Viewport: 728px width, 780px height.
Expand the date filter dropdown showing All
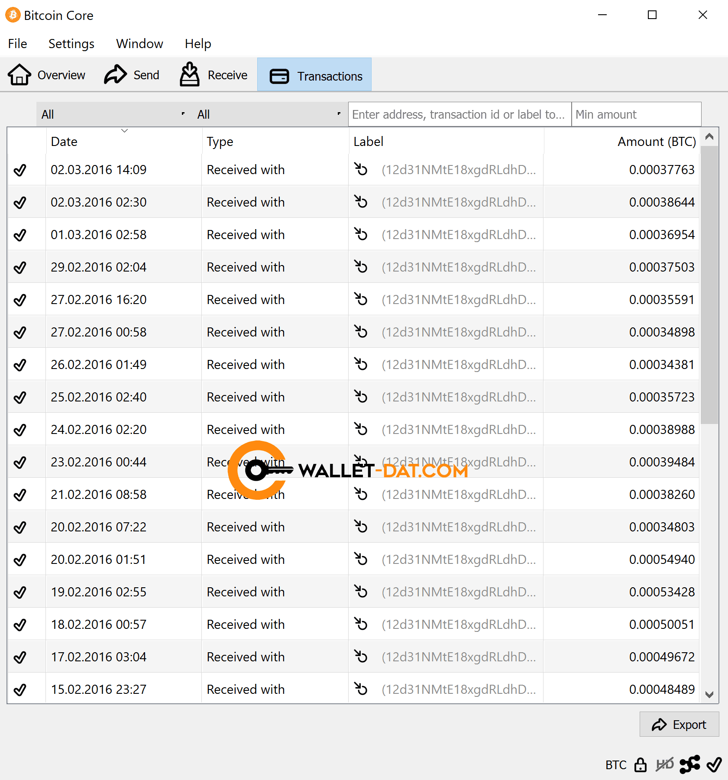(114, 114)
